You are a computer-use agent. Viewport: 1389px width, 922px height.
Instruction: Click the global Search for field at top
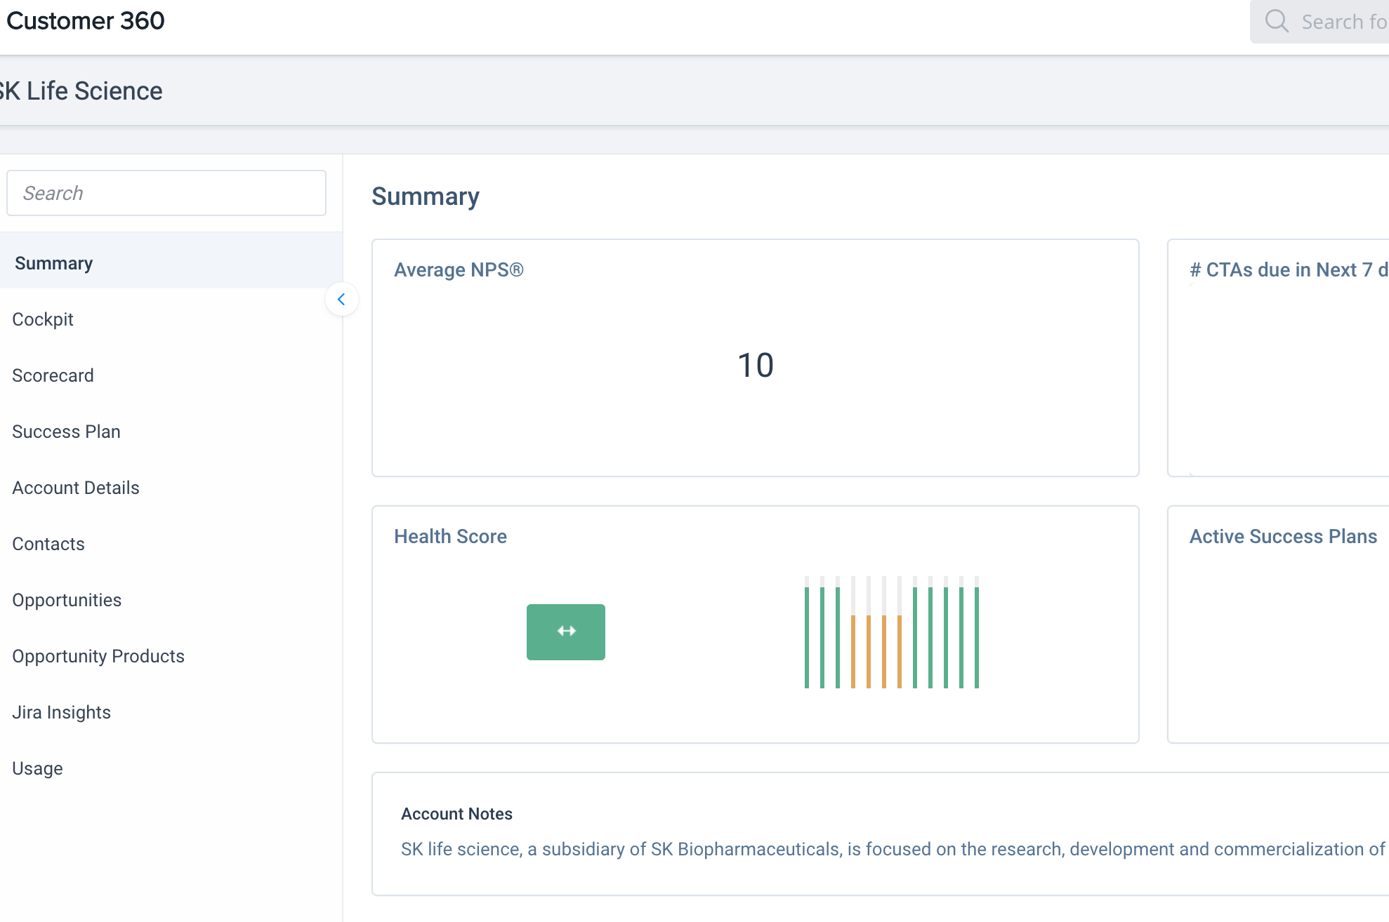tap(1319, 22)
